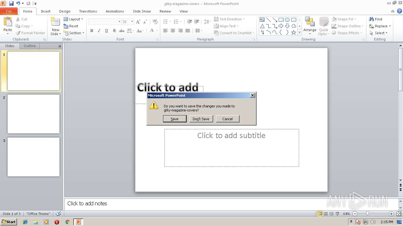The height and width of the screenshot is (226, 403).
Task: Open the Section dropdown
Action: pyautogui.click(x=74, y=33)
